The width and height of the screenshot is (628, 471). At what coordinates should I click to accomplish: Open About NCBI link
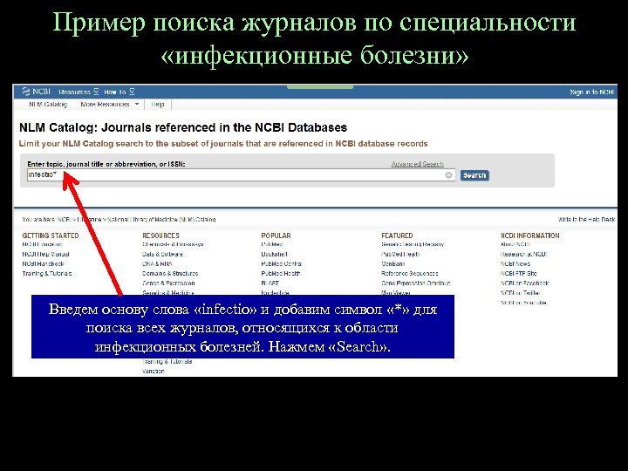coord(515,244)
